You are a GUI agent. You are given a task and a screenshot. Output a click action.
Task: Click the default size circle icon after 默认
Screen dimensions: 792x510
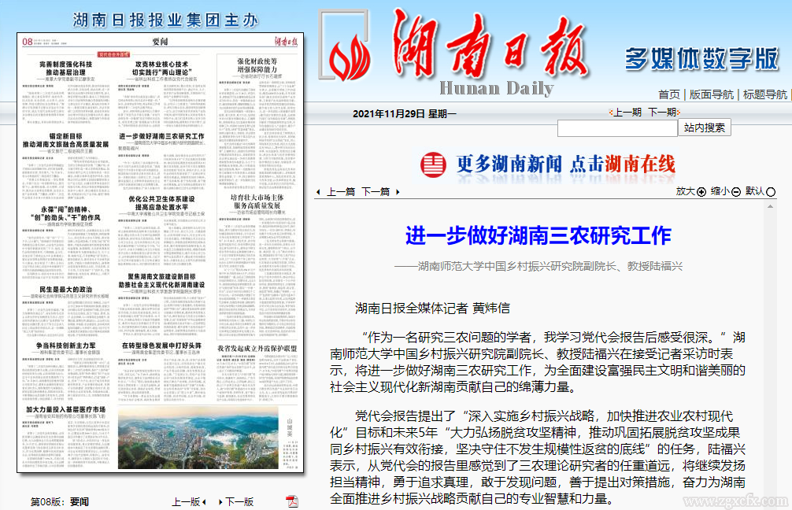pos(771,192)
